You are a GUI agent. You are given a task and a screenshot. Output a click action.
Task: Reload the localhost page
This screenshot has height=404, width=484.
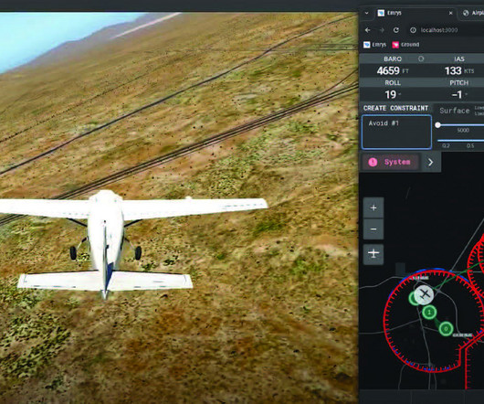396,30
